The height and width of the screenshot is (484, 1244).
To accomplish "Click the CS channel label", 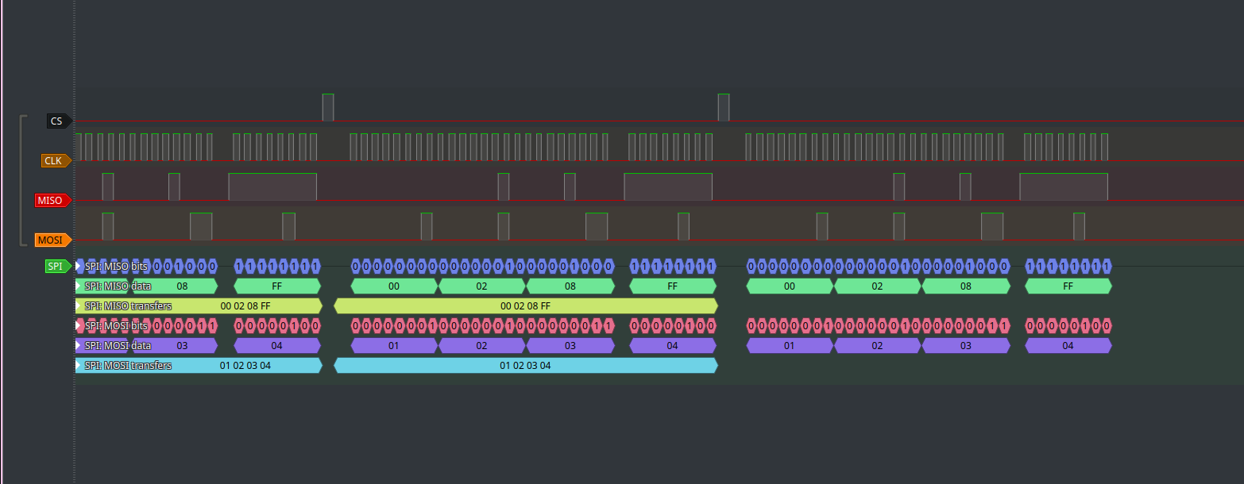I will coord(57,121).
